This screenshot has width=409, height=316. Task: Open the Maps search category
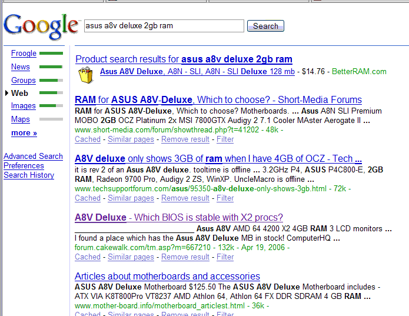coord(21,119)
